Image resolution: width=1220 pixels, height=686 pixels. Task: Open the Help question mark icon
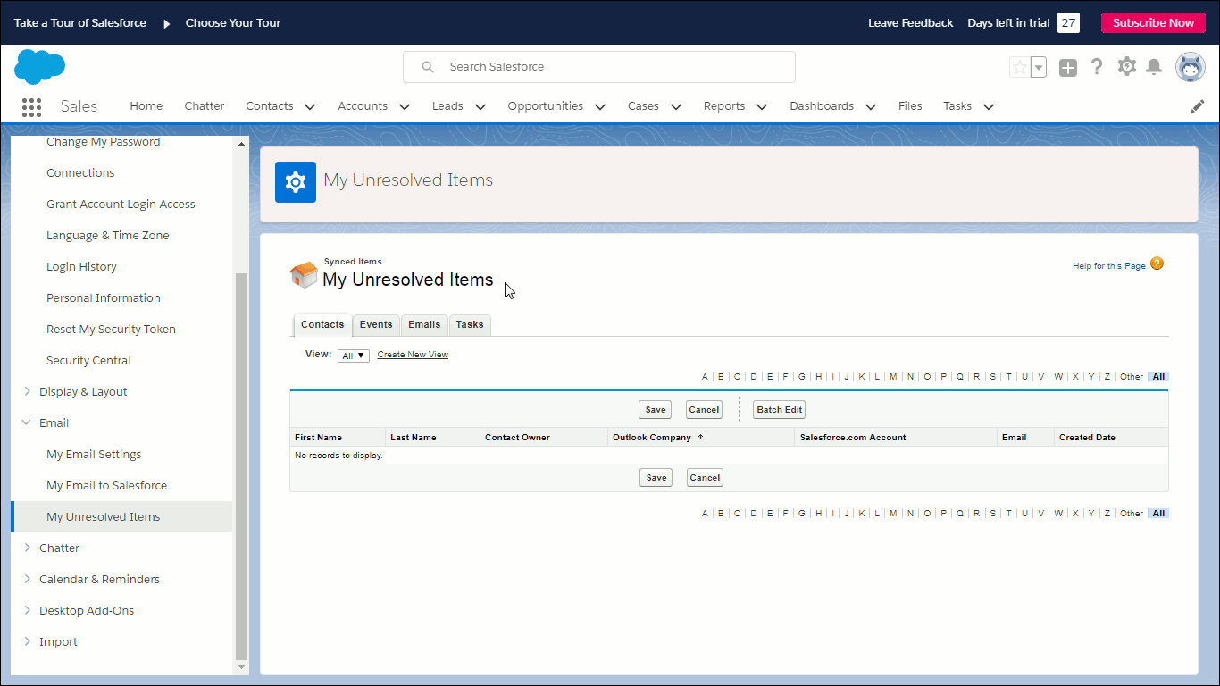click(x=1098, y=67)
